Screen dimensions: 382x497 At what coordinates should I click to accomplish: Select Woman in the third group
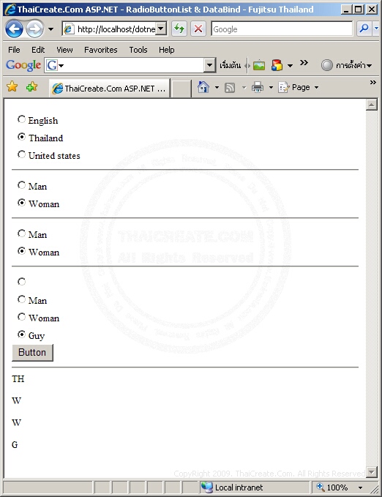coord(21,251)
